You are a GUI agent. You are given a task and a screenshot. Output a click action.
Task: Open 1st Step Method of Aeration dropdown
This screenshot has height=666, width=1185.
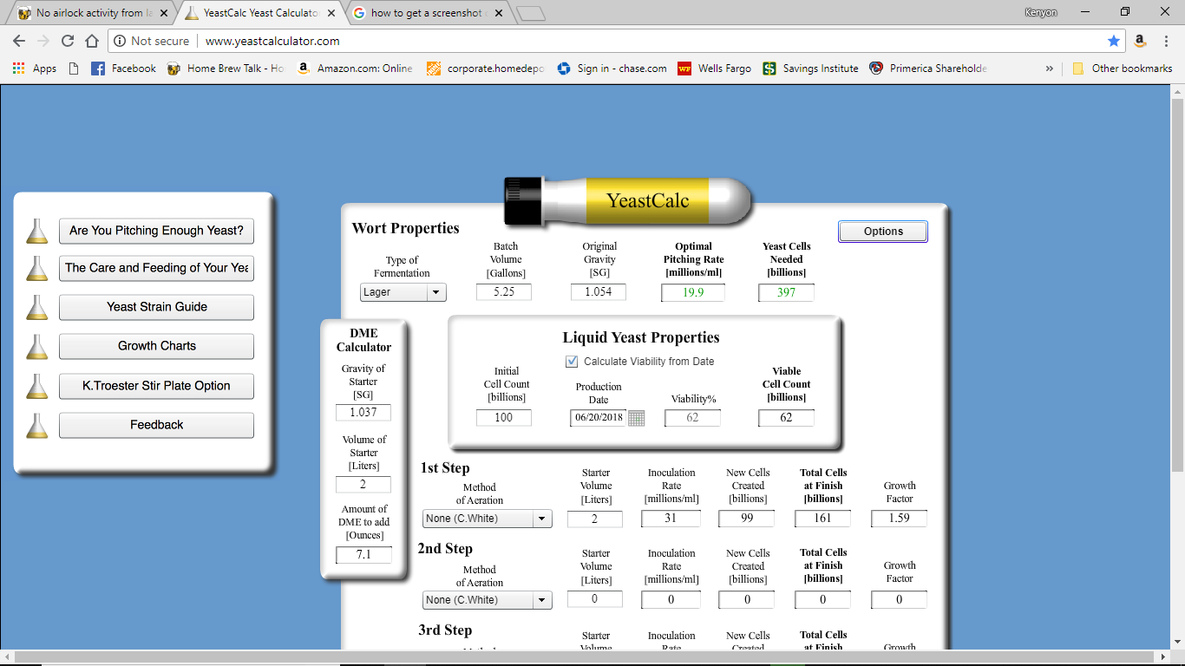[x=488, y=519]
